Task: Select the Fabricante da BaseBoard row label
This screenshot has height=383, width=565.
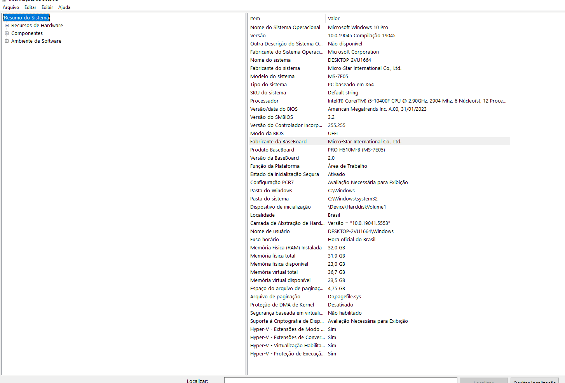Action: click(x=278, y=142)
